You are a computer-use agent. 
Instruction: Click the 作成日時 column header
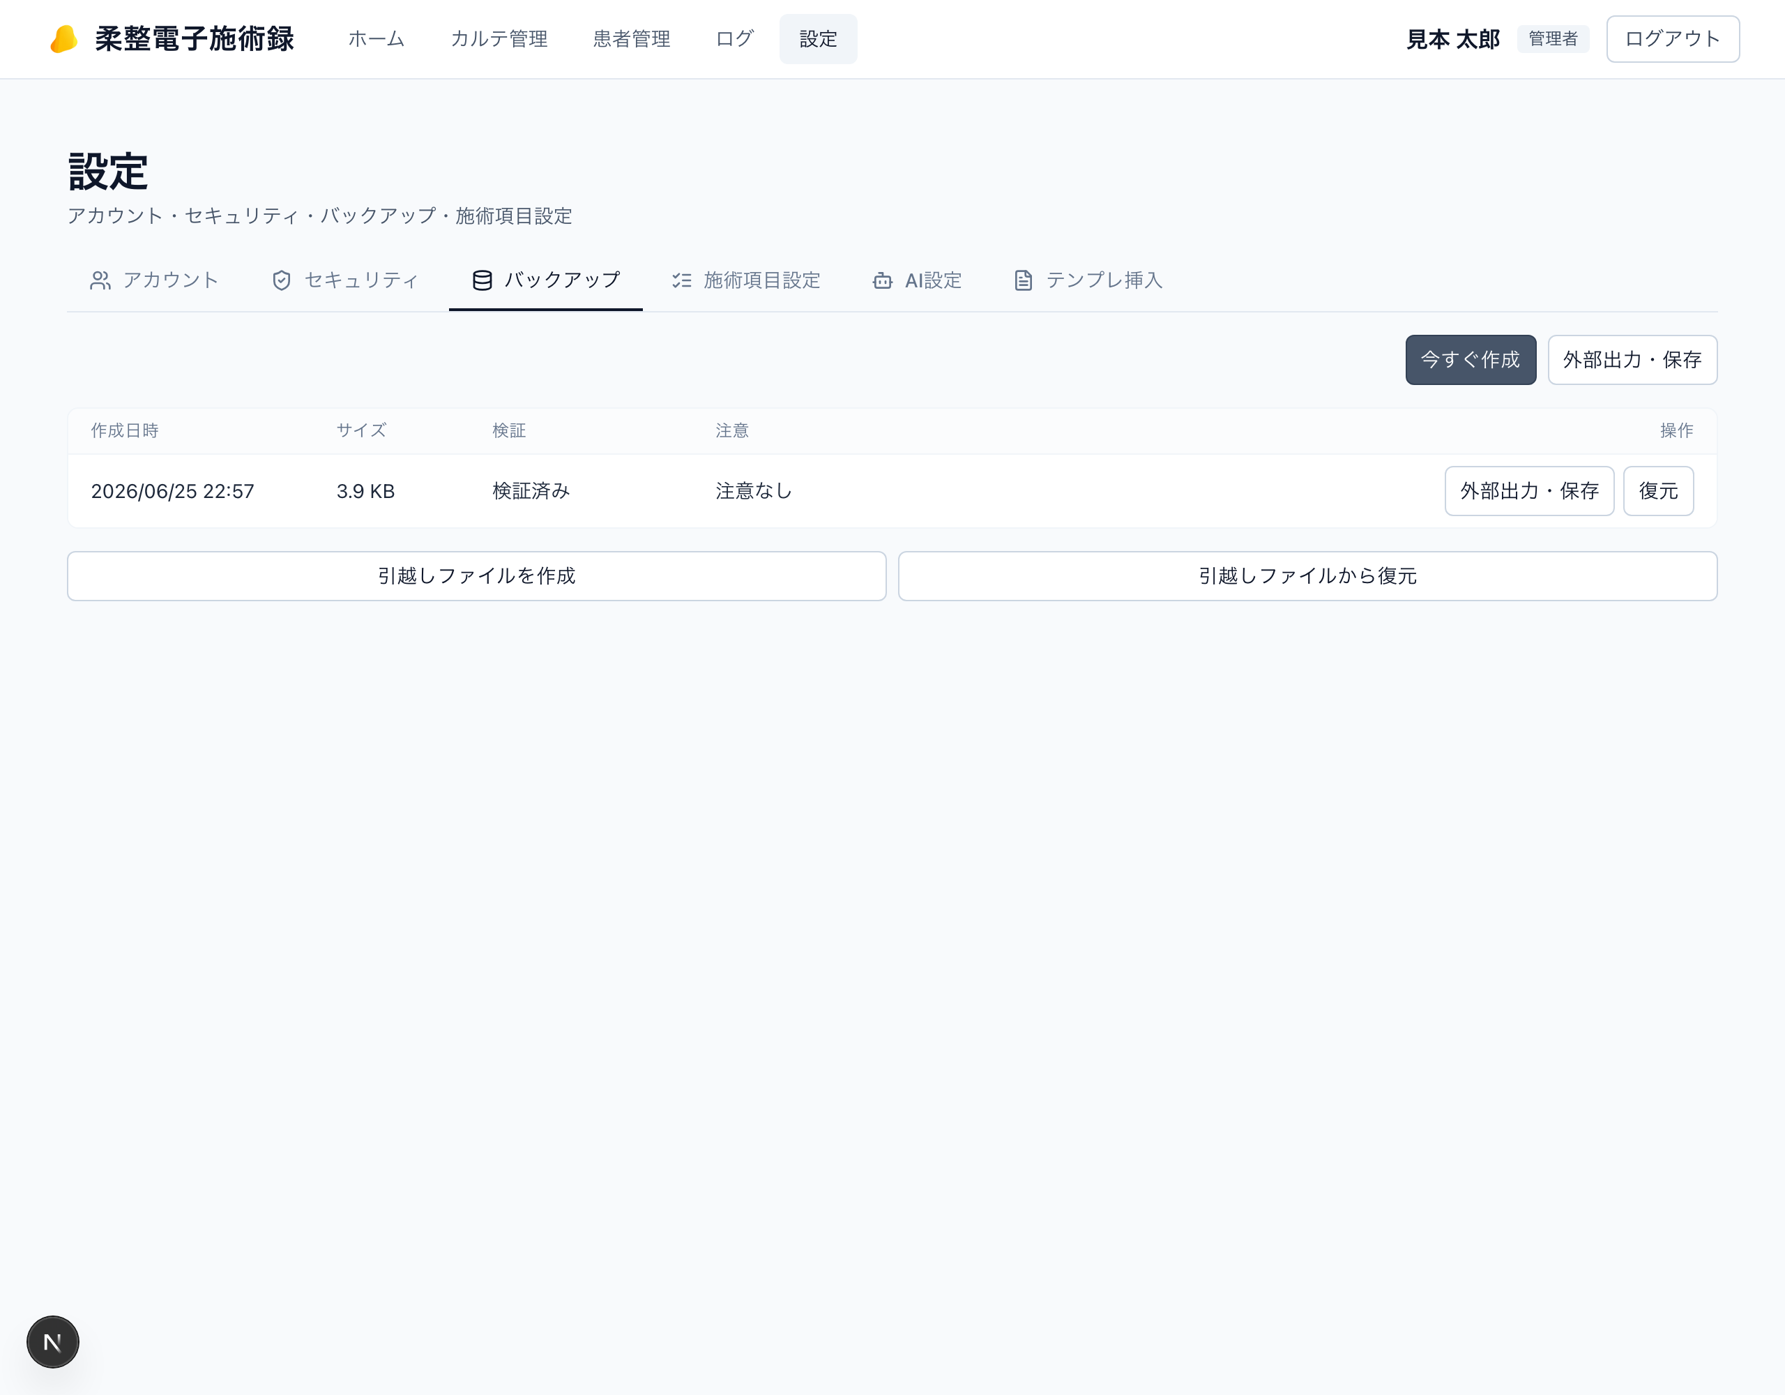coord(124,430)
